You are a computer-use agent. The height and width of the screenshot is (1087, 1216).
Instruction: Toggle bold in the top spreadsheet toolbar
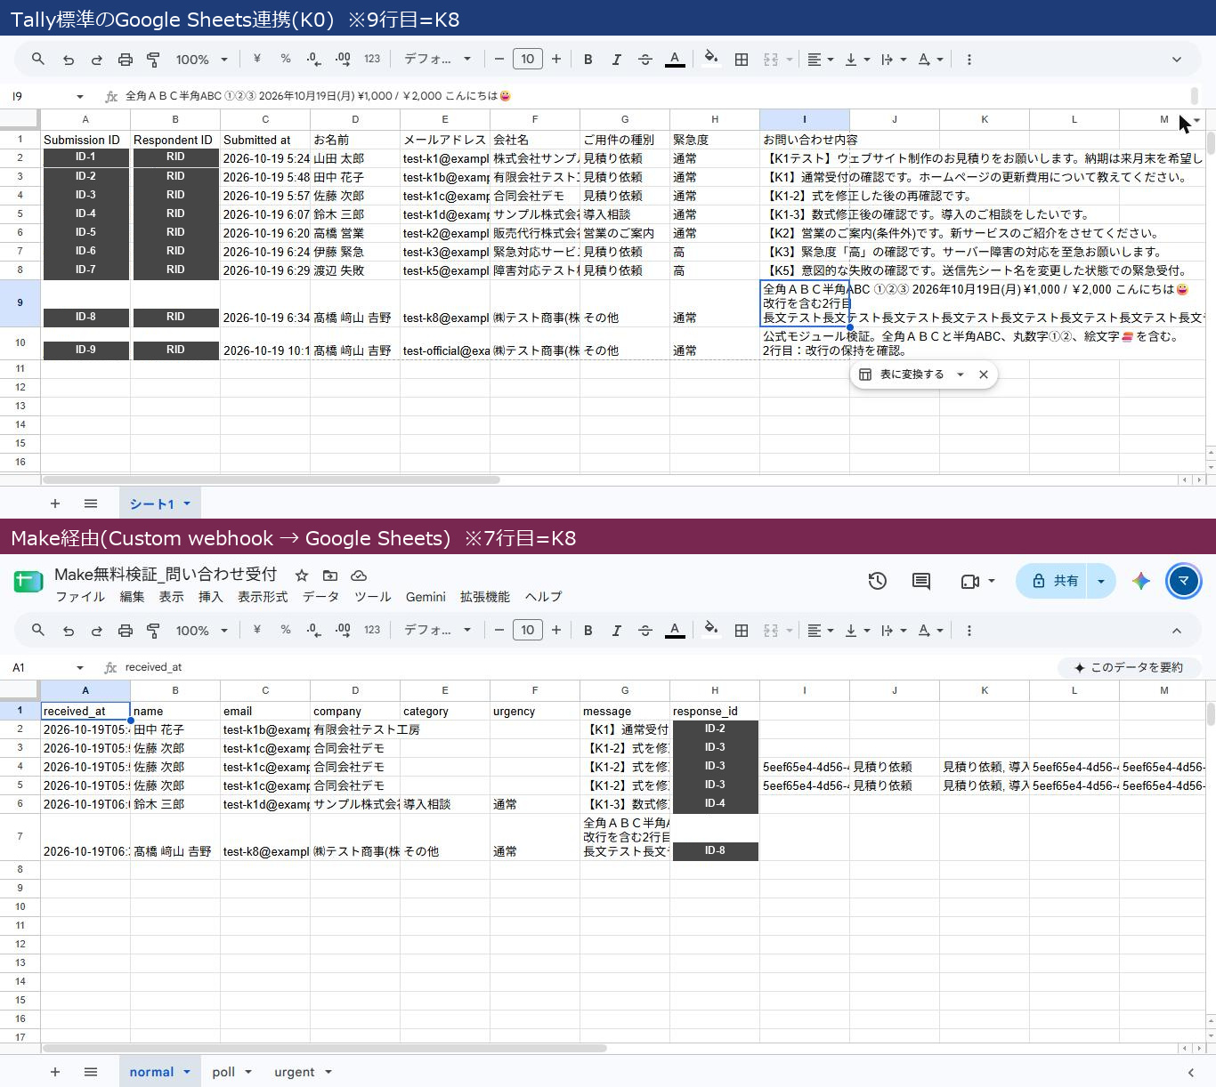click(588, 60)
